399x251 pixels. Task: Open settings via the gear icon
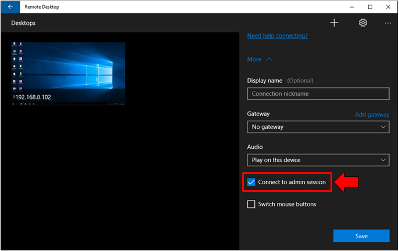(x=362, y=23)
